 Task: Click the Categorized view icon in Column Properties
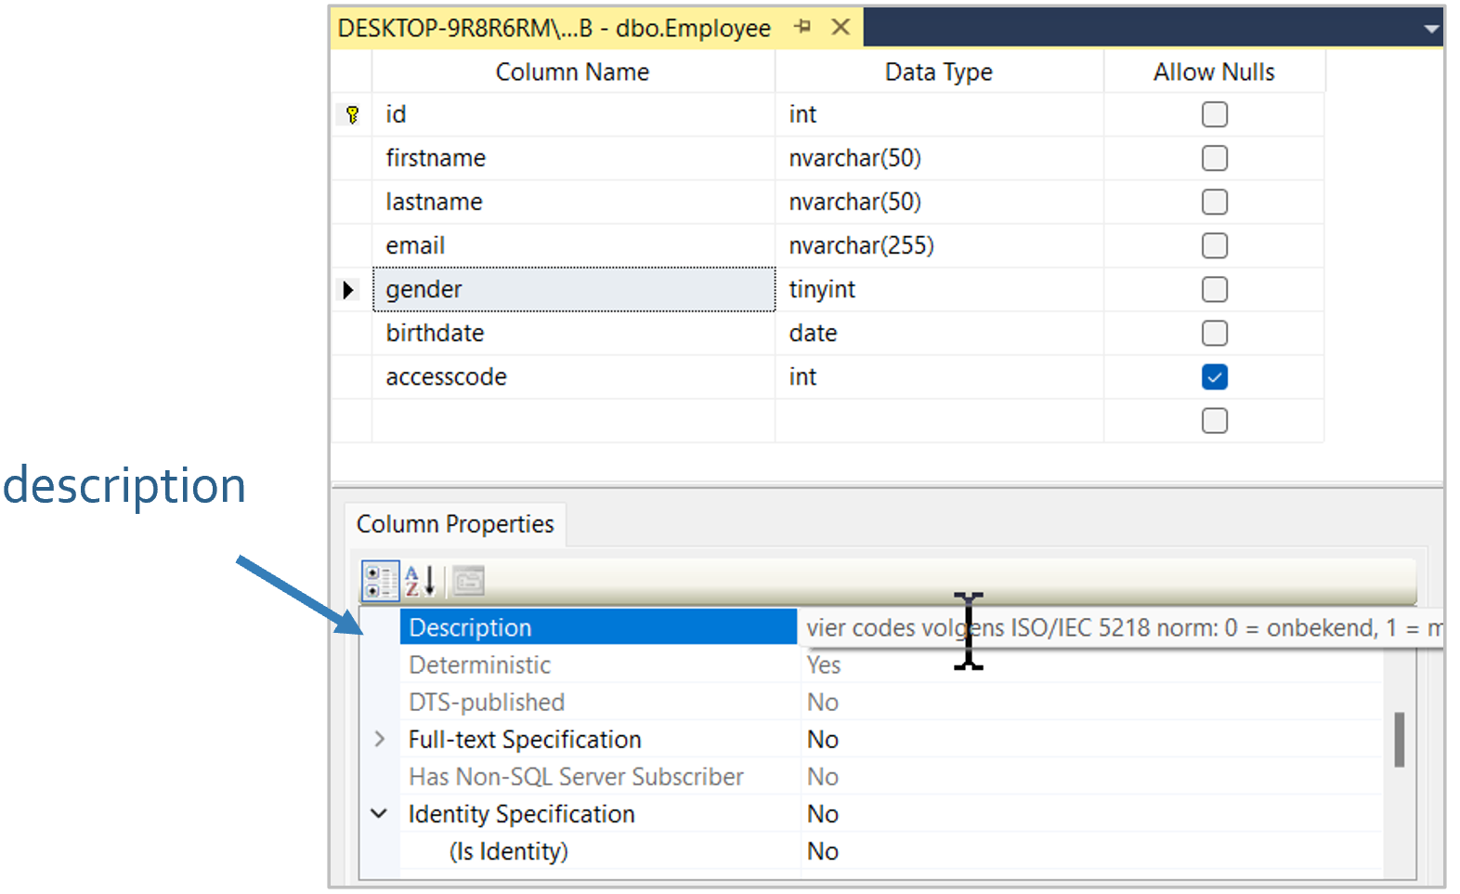click(380, 582)
